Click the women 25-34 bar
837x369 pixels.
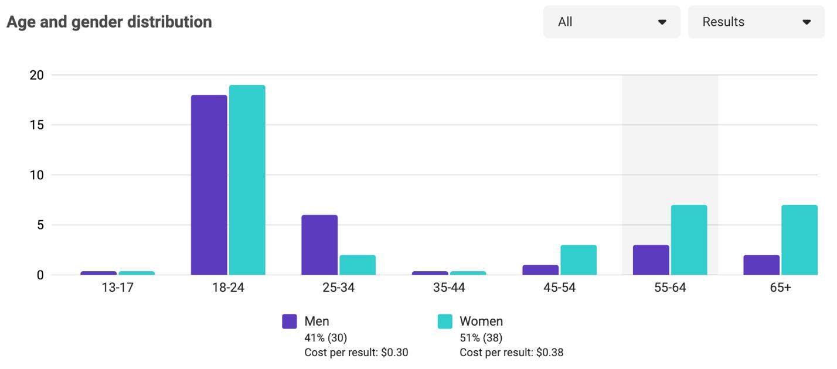[x=358, y=265]
